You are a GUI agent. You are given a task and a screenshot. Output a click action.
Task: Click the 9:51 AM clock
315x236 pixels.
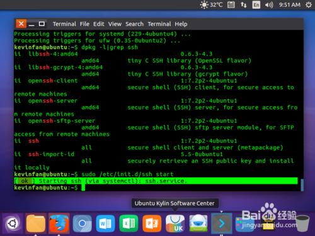290,4
